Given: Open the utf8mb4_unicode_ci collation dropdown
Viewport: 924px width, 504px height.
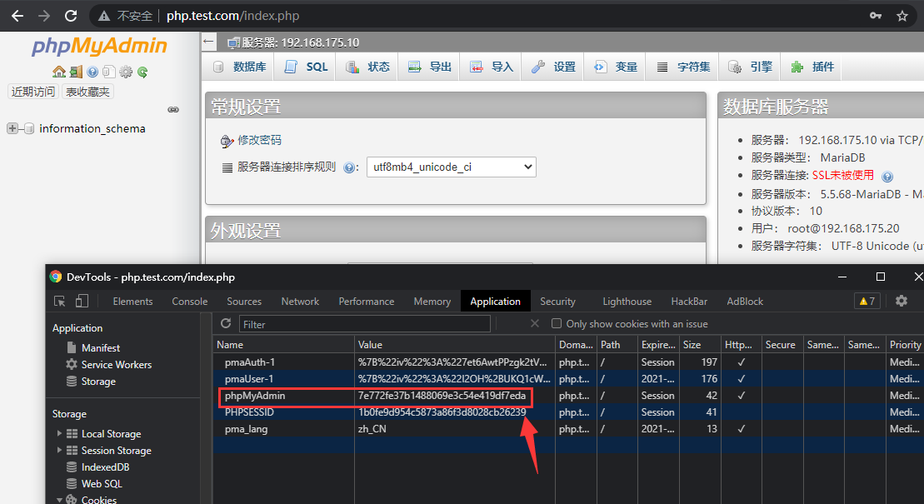Looking at the screenshot, I should click(451, 167).
